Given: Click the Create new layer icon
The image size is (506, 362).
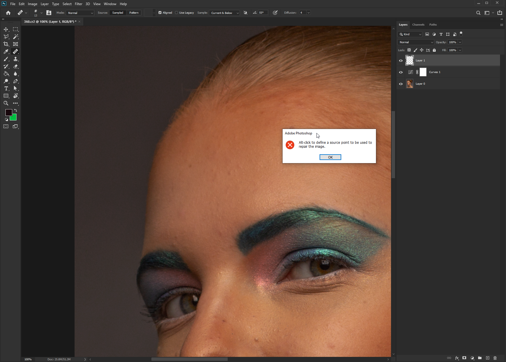Looking at the screenshot, I should [488, 358].
